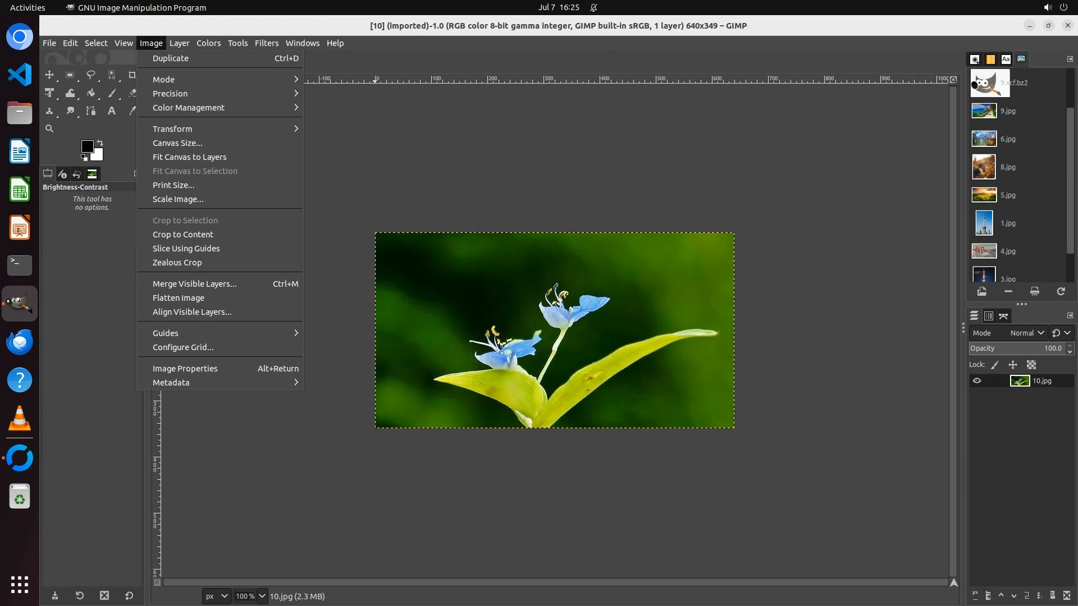This screenshot has width=1078, height=606.
Task: Pick the Paintbrush tool
Action: [x=112, y=93]
